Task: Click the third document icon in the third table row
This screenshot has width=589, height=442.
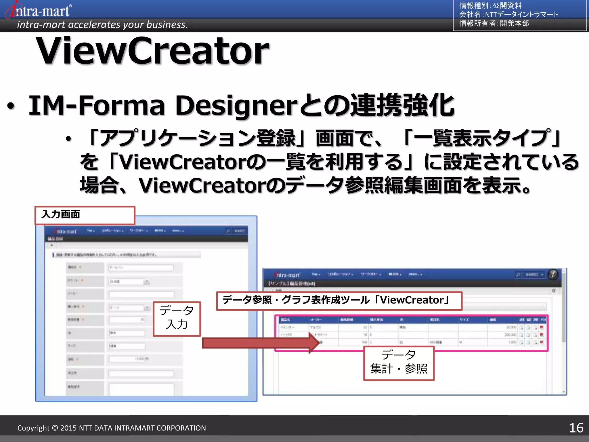Action: coord(535,342)
